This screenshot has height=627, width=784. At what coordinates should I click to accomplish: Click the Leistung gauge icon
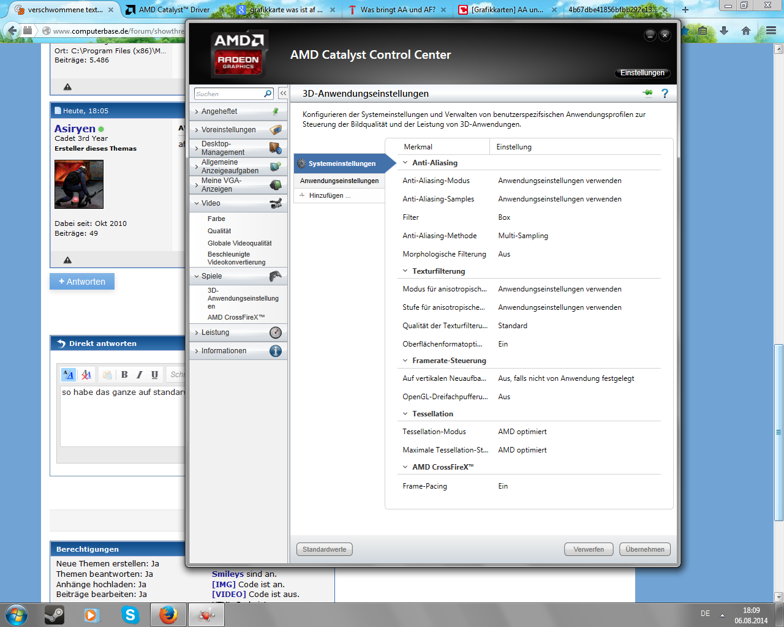pyautogui.click(x=276, y=332)
